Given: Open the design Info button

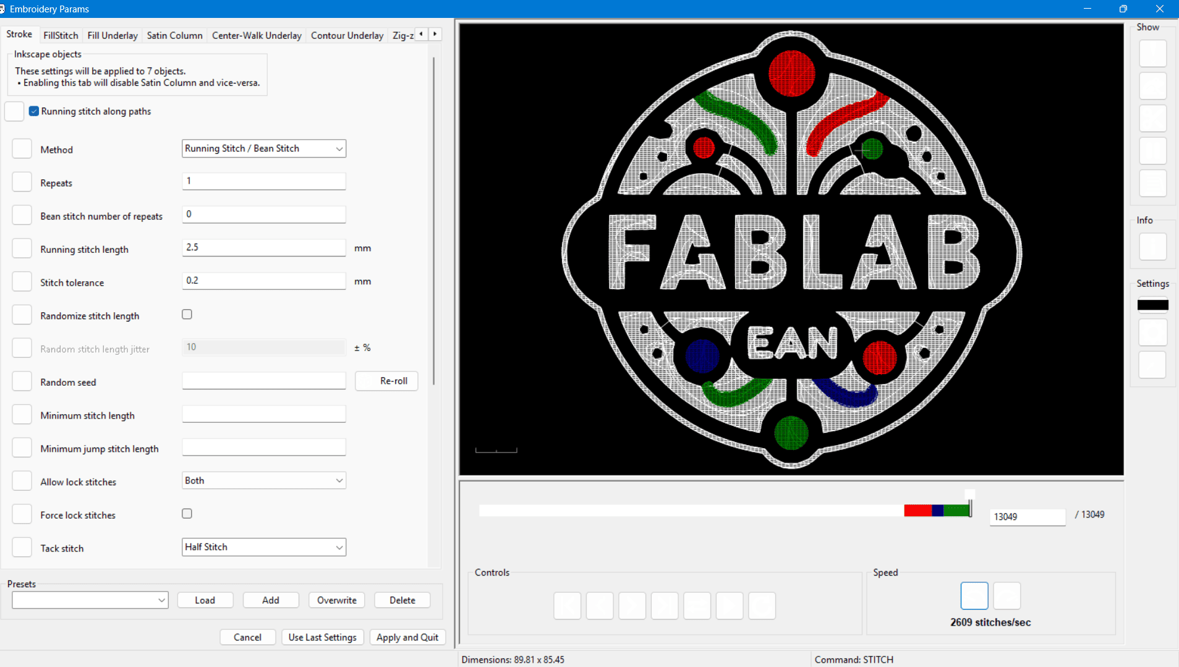Looking at the screenshot, I should (1152, 247).
